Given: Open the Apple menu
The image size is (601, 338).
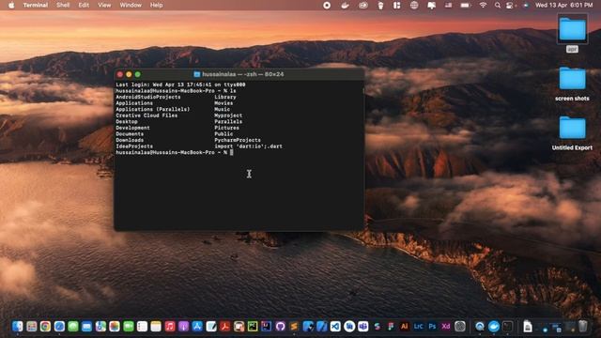Looking at the screenshot, I should [x=11, y=5].
